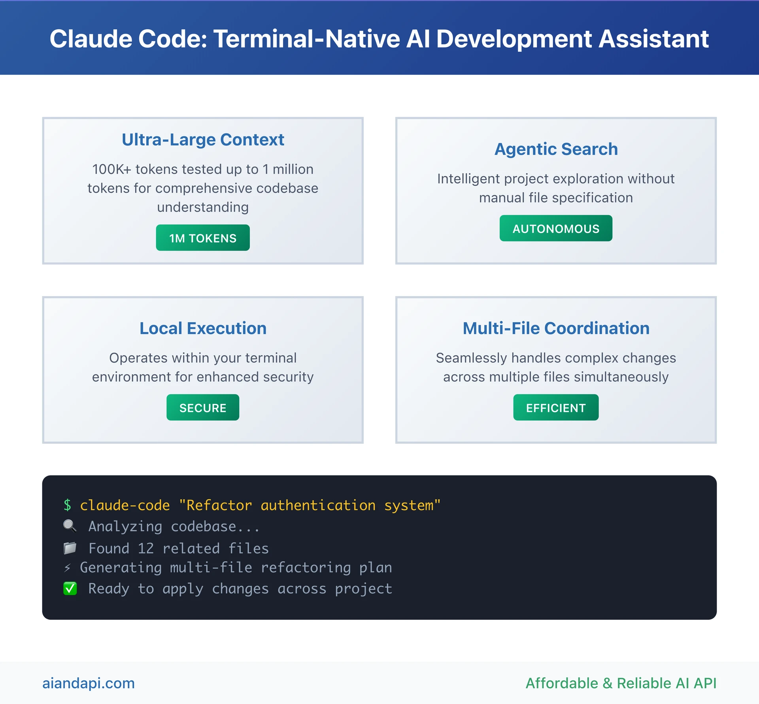Click the AUTONOMOUS badge
The height and width of the screenshot is (704, 759).
pyautogui.click(x=556, y=228)
